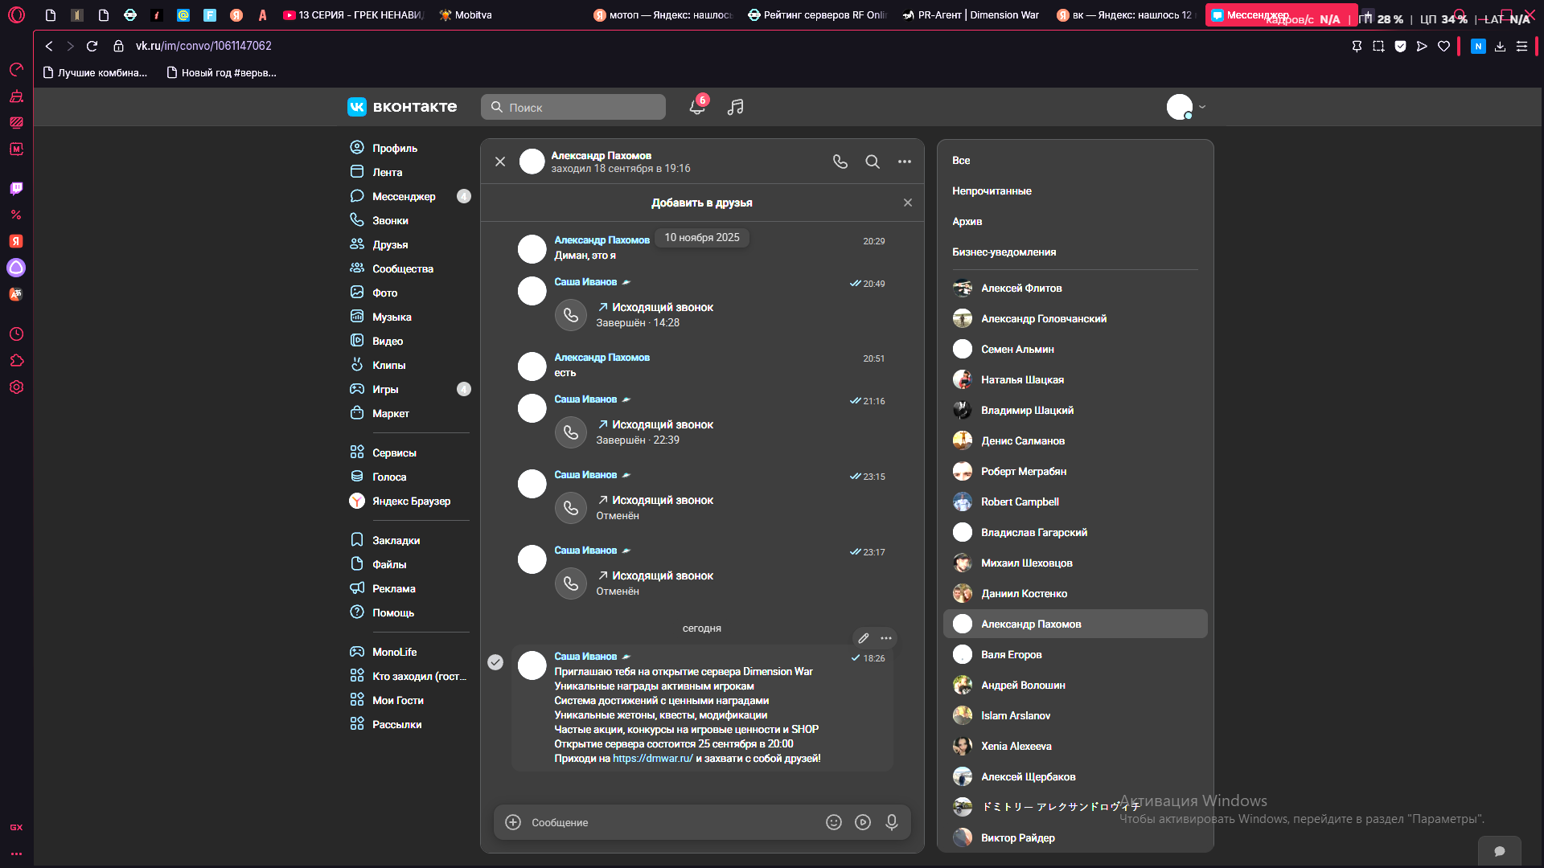Start a call with Александр Пахомов
The height and width of the screenshot is (868, 1544).
tap(840, 162)
